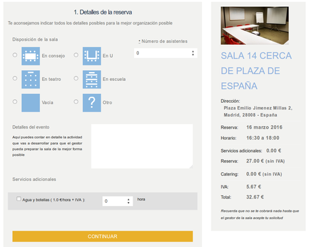Click the 'Detalles del evento' text area
This screenshot has height=247, width=313.
(x=142, y=146)
